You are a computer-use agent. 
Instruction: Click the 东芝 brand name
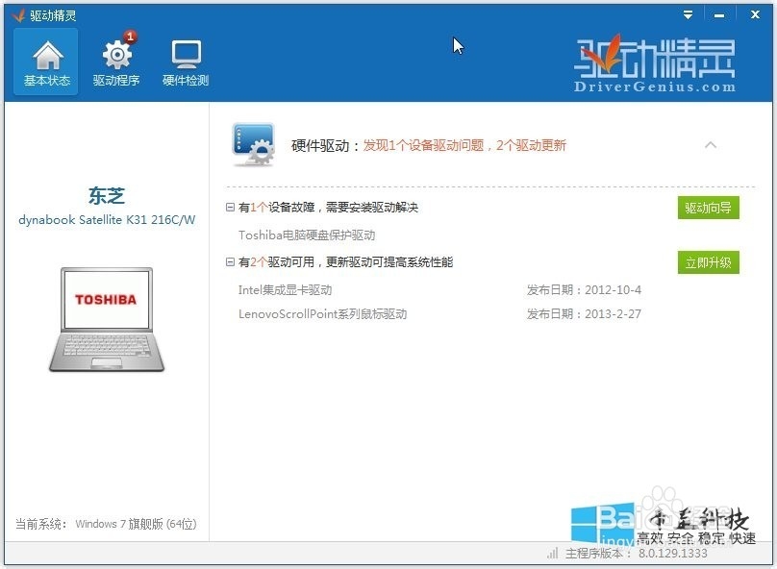[107, 196]
